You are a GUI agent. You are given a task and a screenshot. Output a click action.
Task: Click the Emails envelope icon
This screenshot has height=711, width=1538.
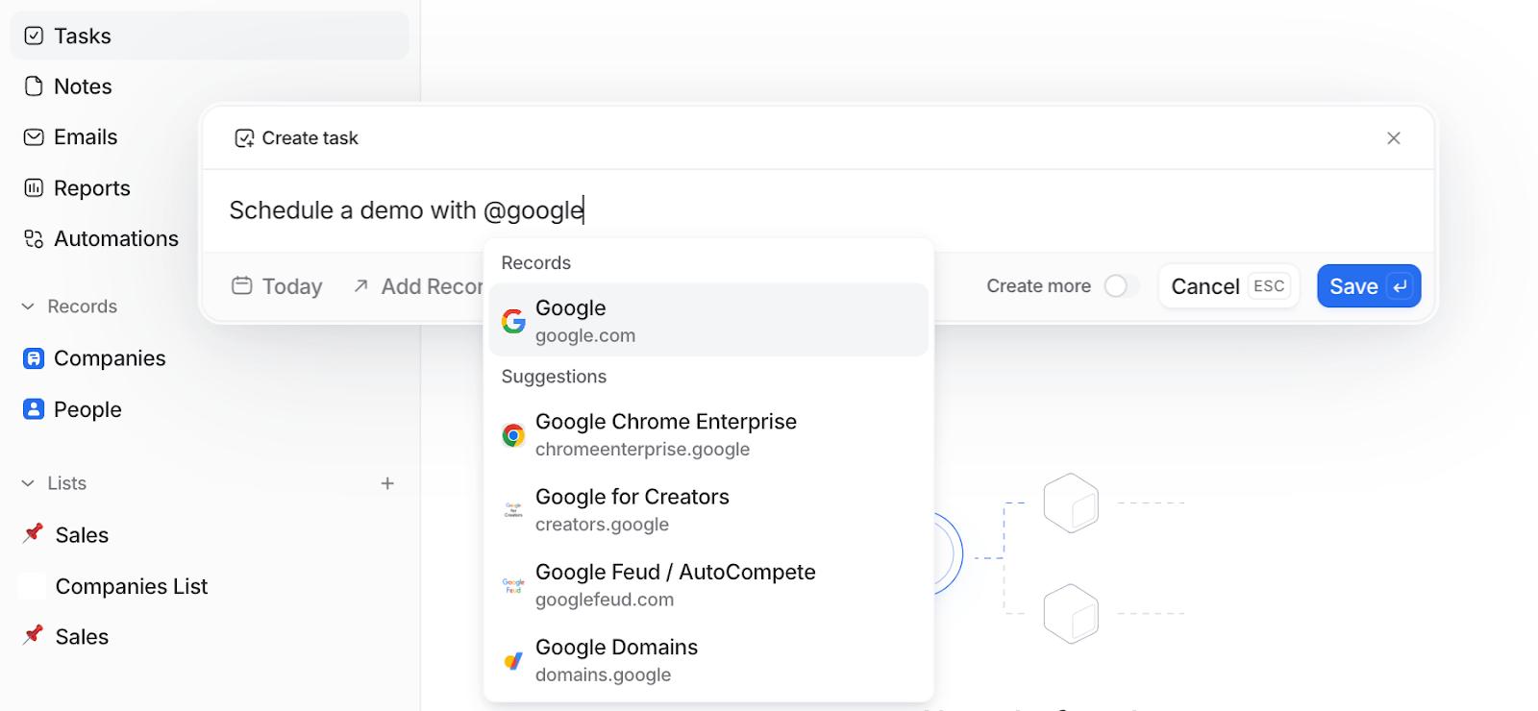34,137
